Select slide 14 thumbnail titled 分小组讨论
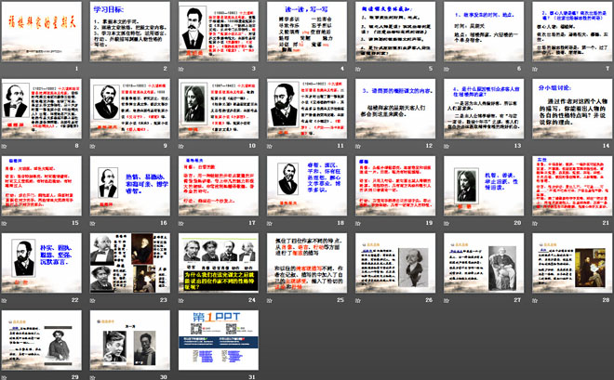Image resolution: width=614 pixels, height=380 pixels. 572,109
